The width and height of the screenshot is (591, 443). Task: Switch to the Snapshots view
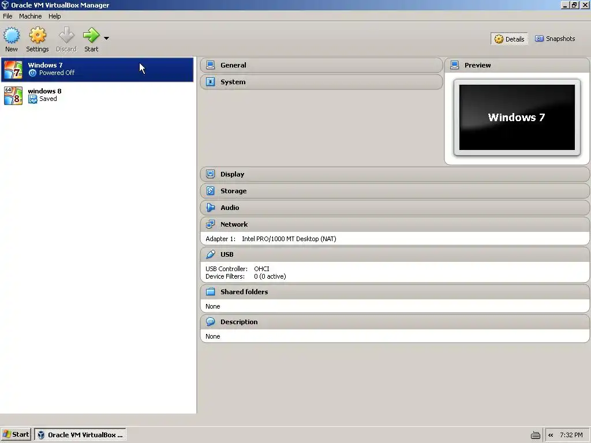[555, 39]
